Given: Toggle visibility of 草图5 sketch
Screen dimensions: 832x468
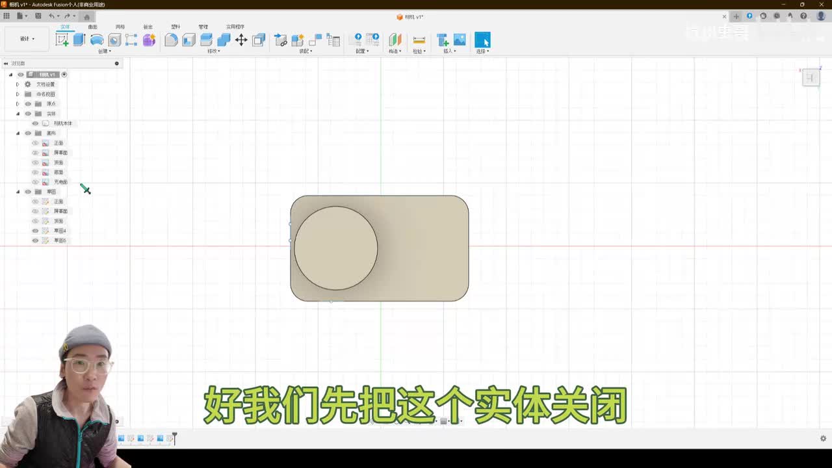Looking at the screenshot, I should (x=35, y=240).
